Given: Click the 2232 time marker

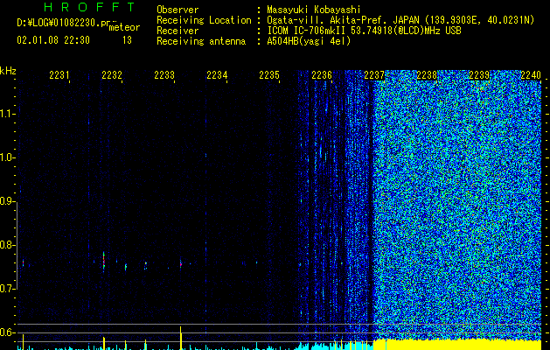Looking at the screenshot, I should tap(112, 75).
